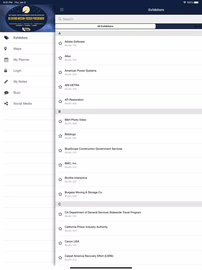Click the section header letter B

60,112
